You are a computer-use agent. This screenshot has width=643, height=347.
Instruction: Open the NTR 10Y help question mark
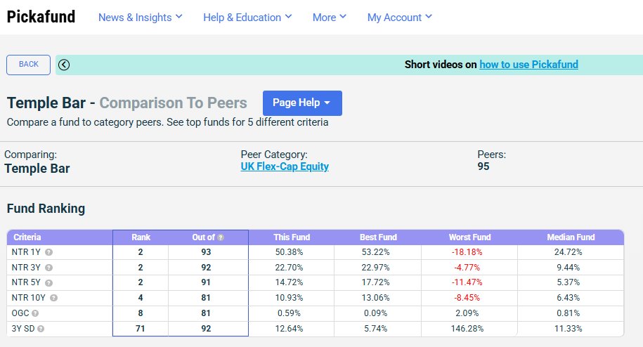[53, 299]
